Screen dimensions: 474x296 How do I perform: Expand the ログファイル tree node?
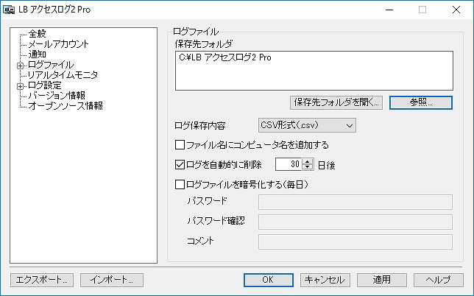(21, 66)
